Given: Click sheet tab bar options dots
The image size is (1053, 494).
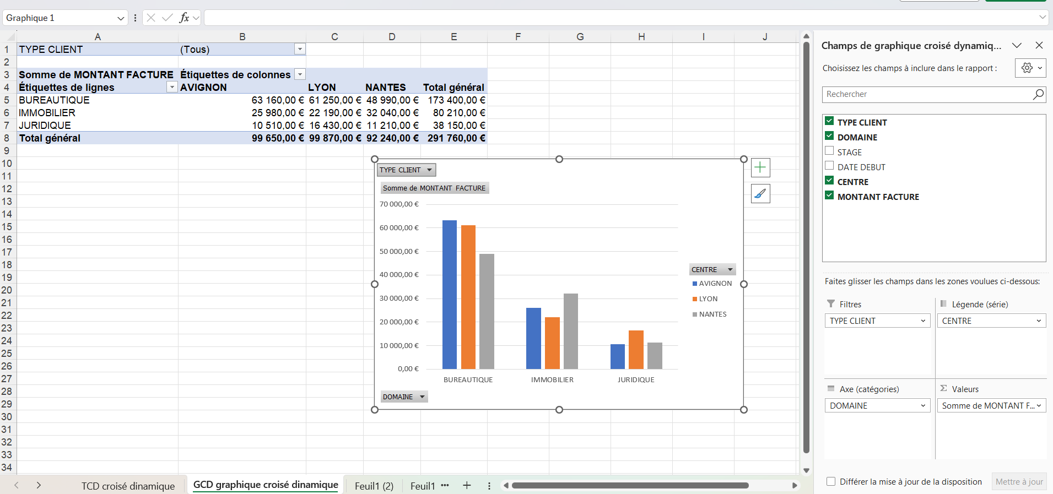Looking at the screenshot, I should point(489,486).
